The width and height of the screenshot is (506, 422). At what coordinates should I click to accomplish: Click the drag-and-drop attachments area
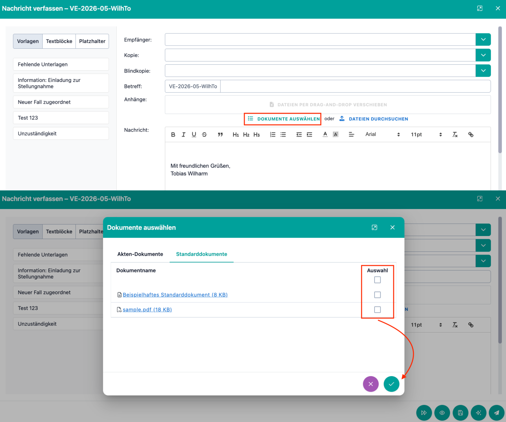(328, 105)
